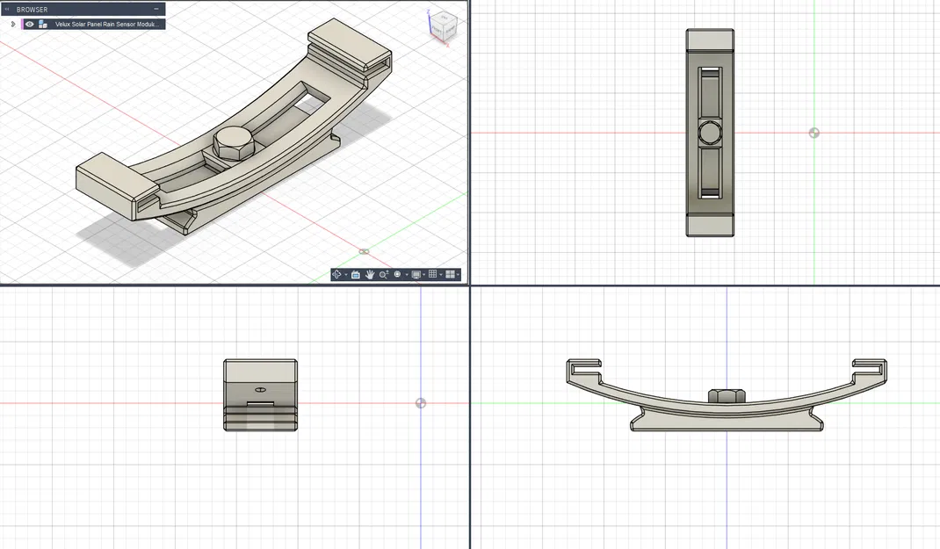
Task: Open the Fit/zoom options dropdown arrow
Action: click(407, 274)
